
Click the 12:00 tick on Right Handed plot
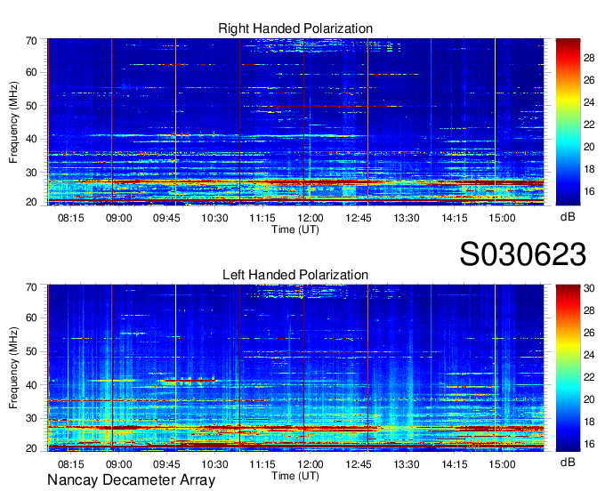(x=311, y=218)
